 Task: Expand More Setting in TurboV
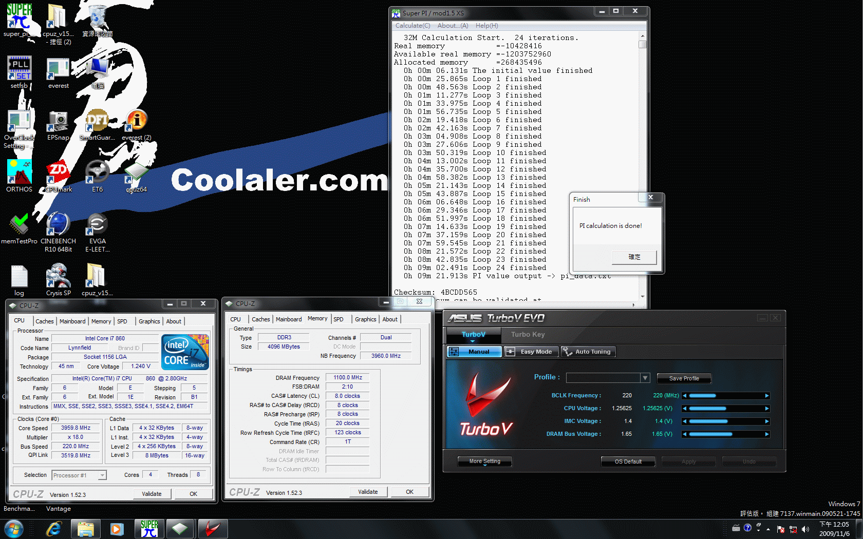pos(484,461)
